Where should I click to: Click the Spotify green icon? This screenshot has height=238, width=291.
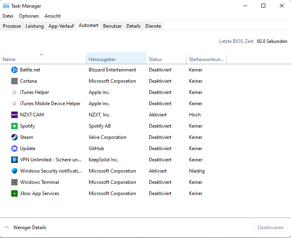(14, 126)
